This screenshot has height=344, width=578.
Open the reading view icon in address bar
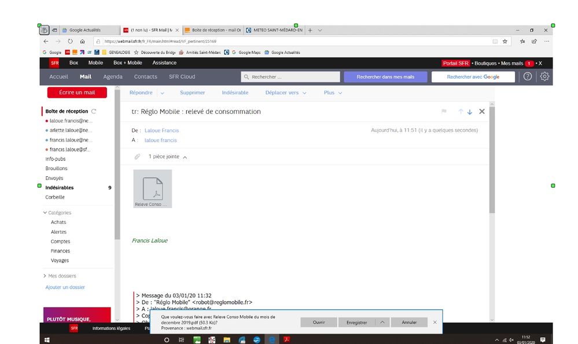click(x=495, y=42)
